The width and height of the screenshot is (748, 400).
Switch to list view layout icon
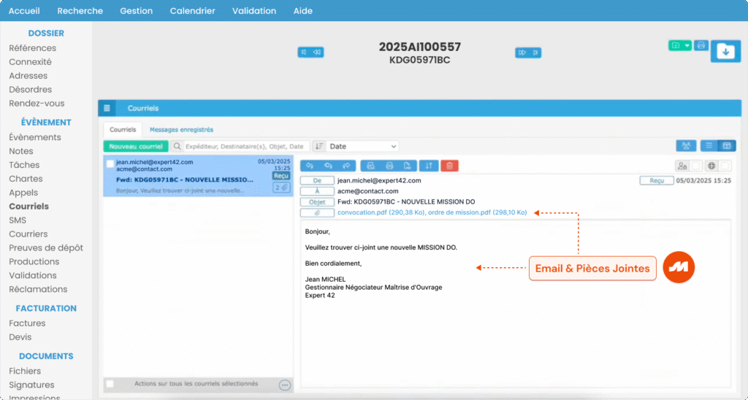(709, 146)
